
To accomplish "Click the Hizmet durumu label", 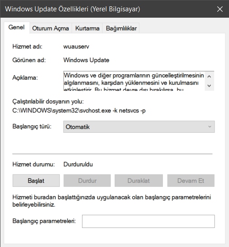I will [x=34, y=165].
